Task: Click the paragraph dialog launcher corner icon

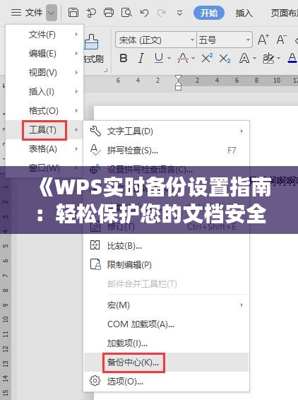Action: [106, 71]
